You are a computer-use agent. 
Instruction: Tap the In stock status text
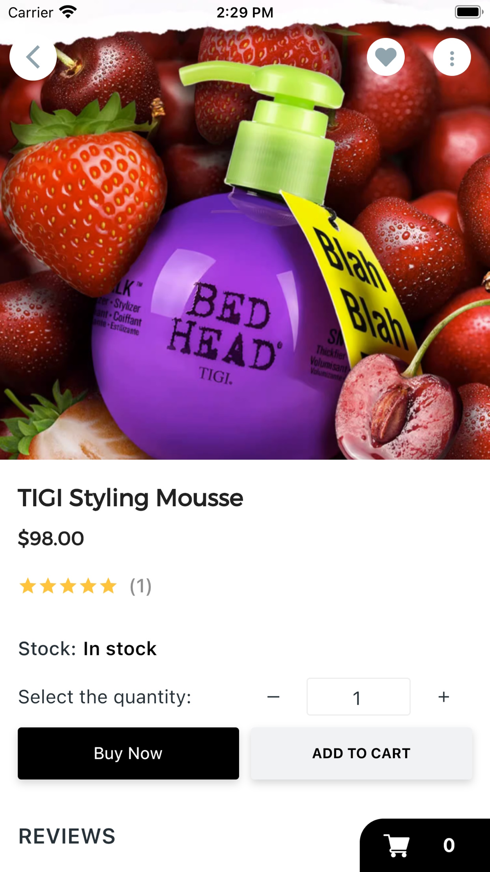120,649
